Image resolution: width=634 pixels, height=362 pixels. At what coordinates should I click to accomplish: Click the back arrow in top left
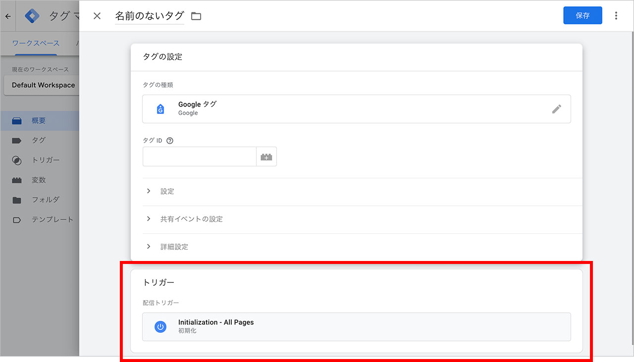click(7, 15)
